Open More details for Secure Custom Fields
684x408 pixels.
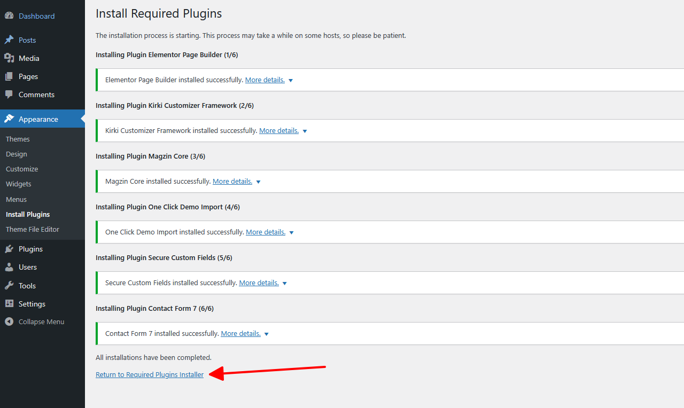tap(259, 283)
